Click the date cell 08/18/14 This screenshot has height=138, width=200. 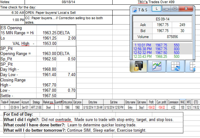(x=68, y=2)
